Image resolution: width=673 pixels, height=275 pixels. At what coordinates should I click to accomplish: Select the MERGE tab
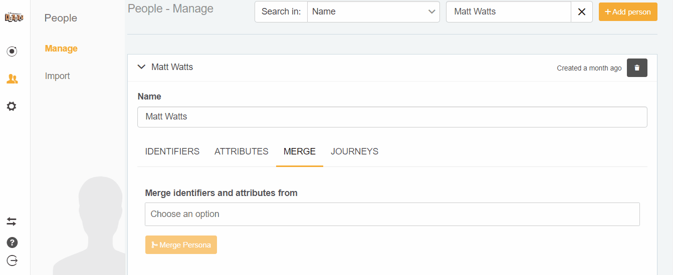click(x=300, y=151)
